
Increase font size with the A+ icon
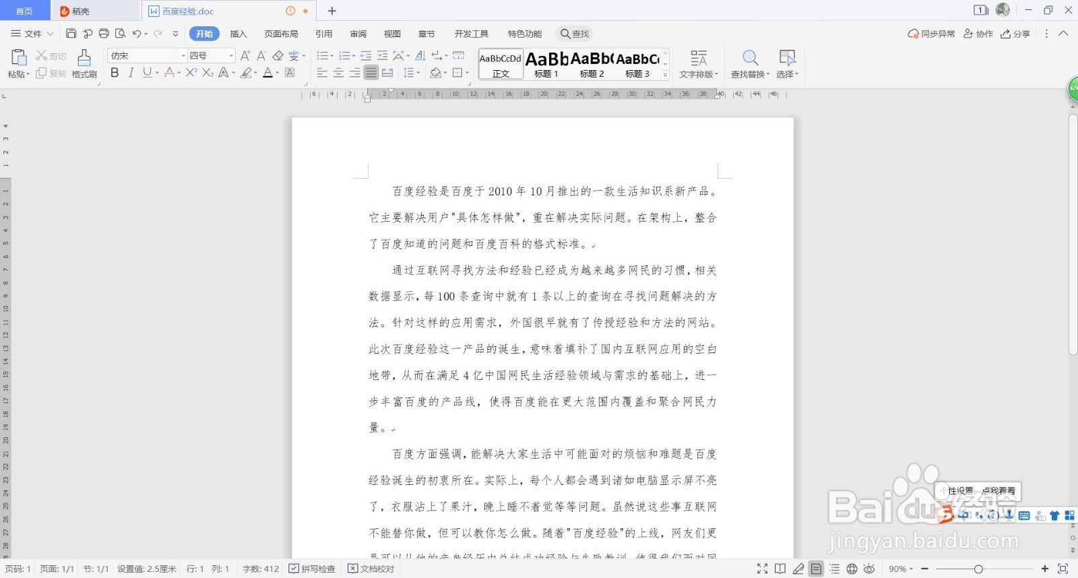click(x=245, y=56)
